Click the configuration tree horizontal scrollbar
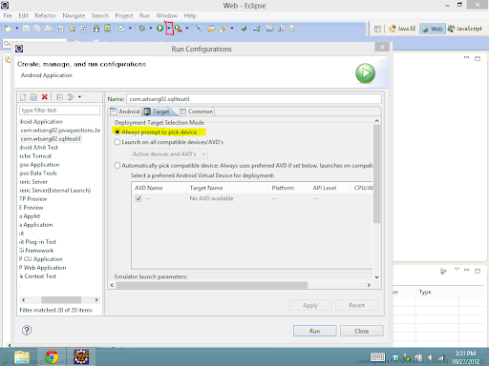Viewport: 489px width, 366px height. (x=61, y=299)
